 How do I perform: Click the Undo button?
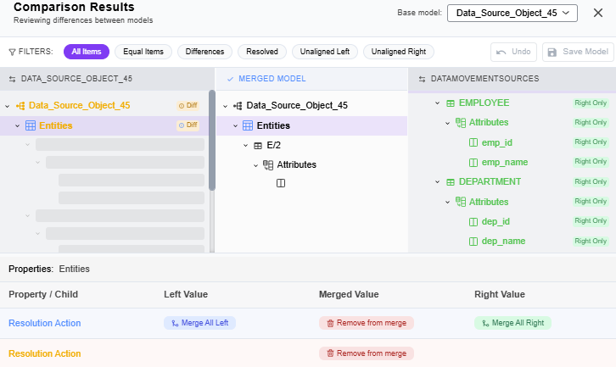[x=513, y=52]
